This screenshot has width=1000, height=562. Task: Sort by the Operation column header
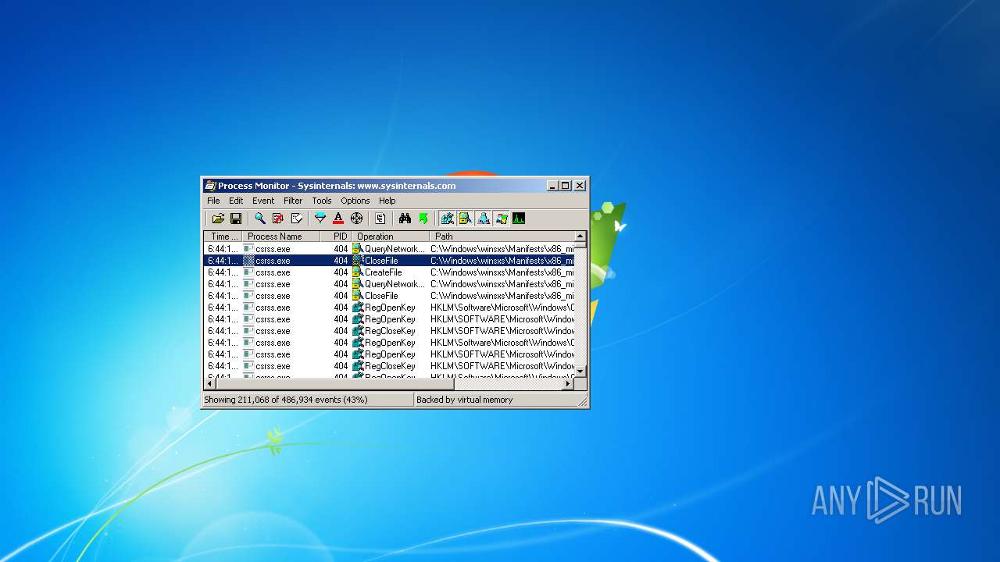(391, 237)
